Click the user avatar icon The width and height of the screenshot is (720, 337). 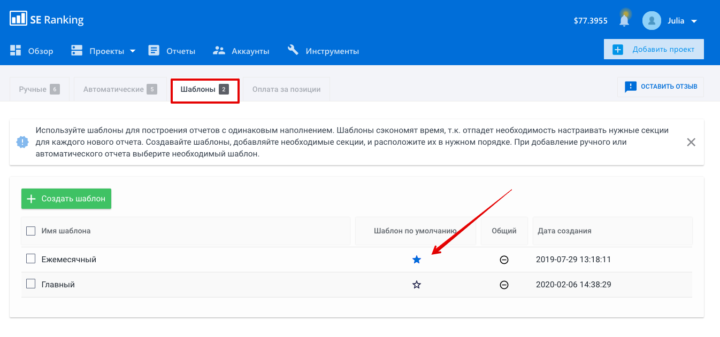652,21
